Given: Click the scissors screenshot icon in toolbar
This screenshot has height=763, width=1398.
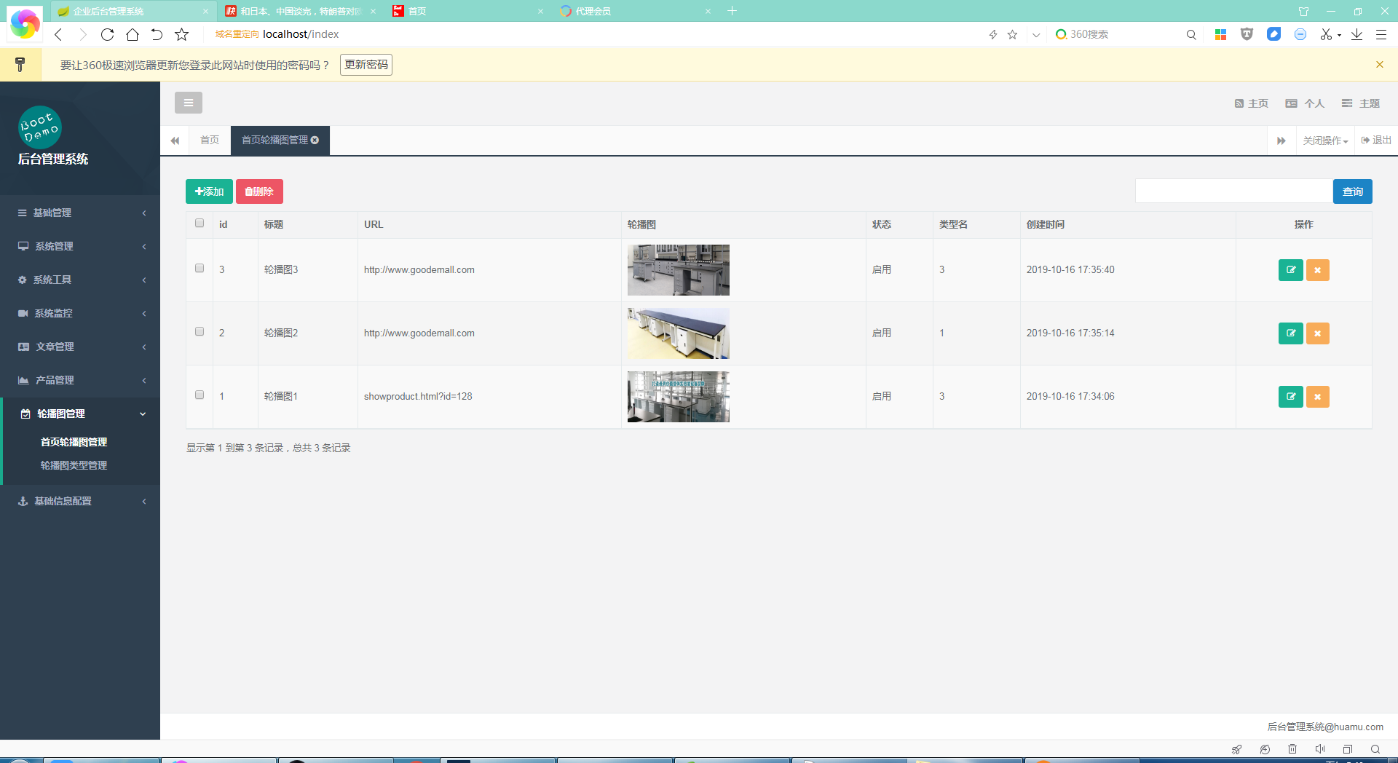Looking at the screenshot, I should [1326, 34].
